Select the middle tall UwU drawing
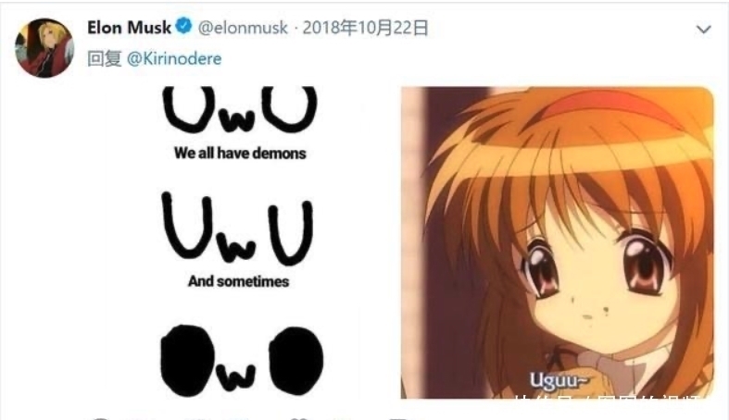Viewport: 729px width, 420px height. [237, 228]
